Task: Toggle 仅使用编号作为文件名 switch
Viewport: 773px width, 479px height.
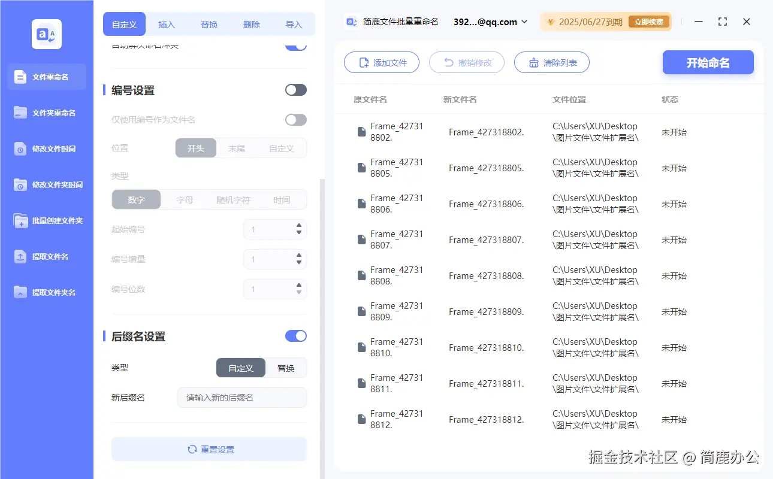Action: coord(296,120)
